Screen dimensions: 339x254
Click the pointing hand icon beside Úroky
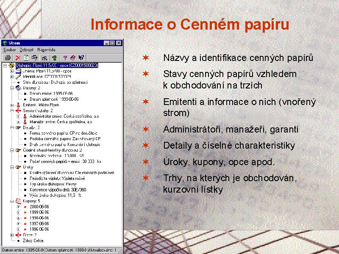(18, 167)
